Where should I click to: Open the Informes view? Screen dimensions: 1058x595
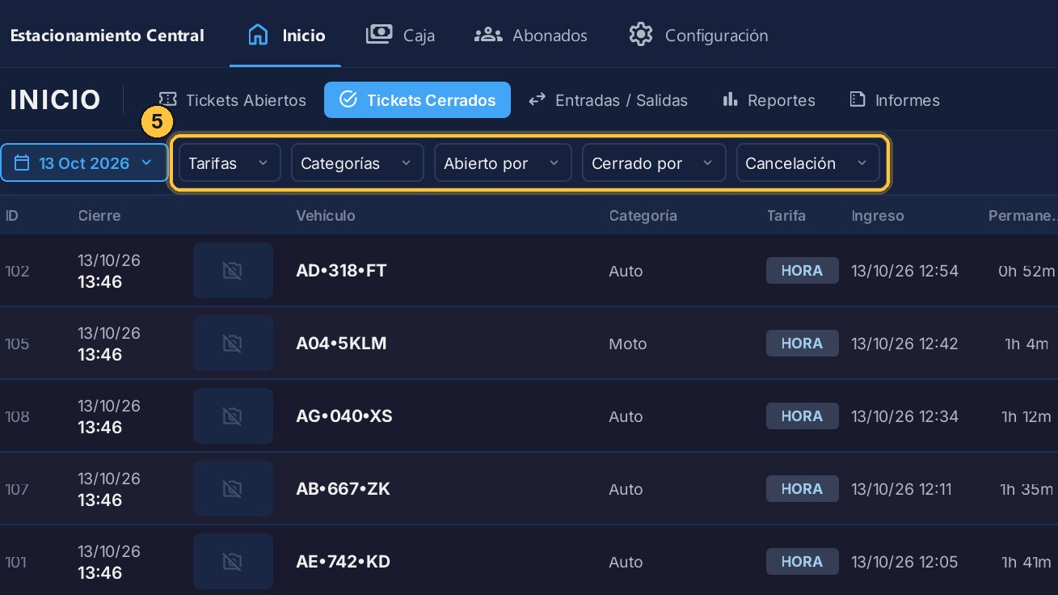895,100
